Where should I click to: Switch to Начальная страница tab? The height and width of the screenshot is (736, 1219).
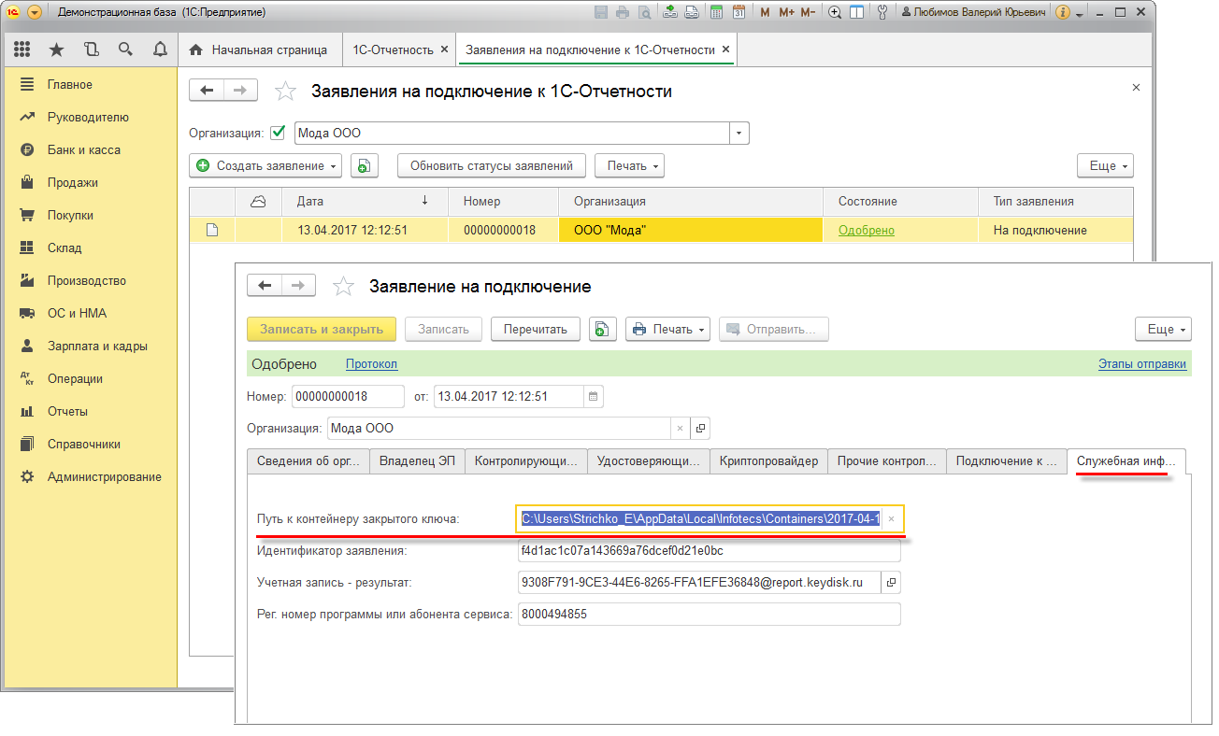point(259,50)
